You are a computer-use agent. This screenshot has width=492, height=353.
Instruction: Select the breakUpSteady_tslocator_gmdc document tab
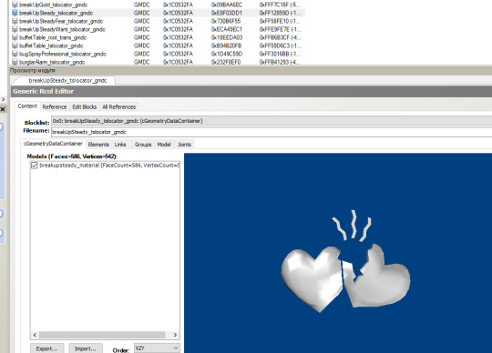point(67,80)
